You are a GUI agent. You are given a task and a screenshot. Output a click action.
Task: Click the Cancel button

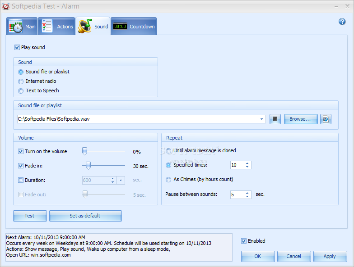(294, 257)
